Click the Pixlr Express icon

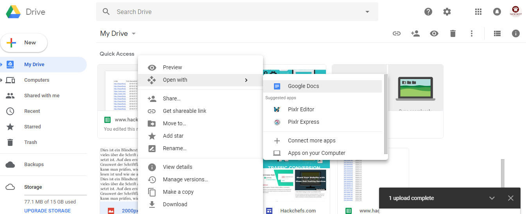coord(277,122)
